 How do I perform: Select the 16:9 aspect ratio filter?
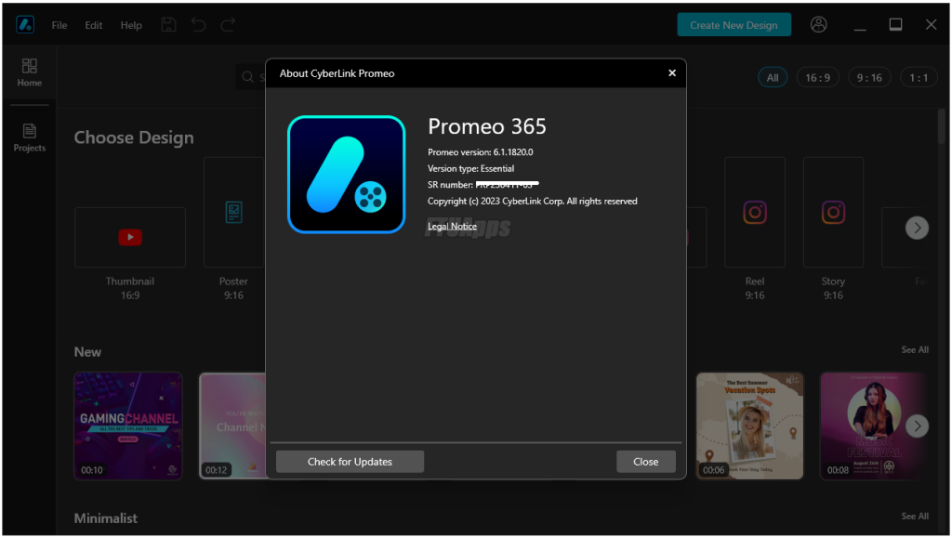[817, 78]
